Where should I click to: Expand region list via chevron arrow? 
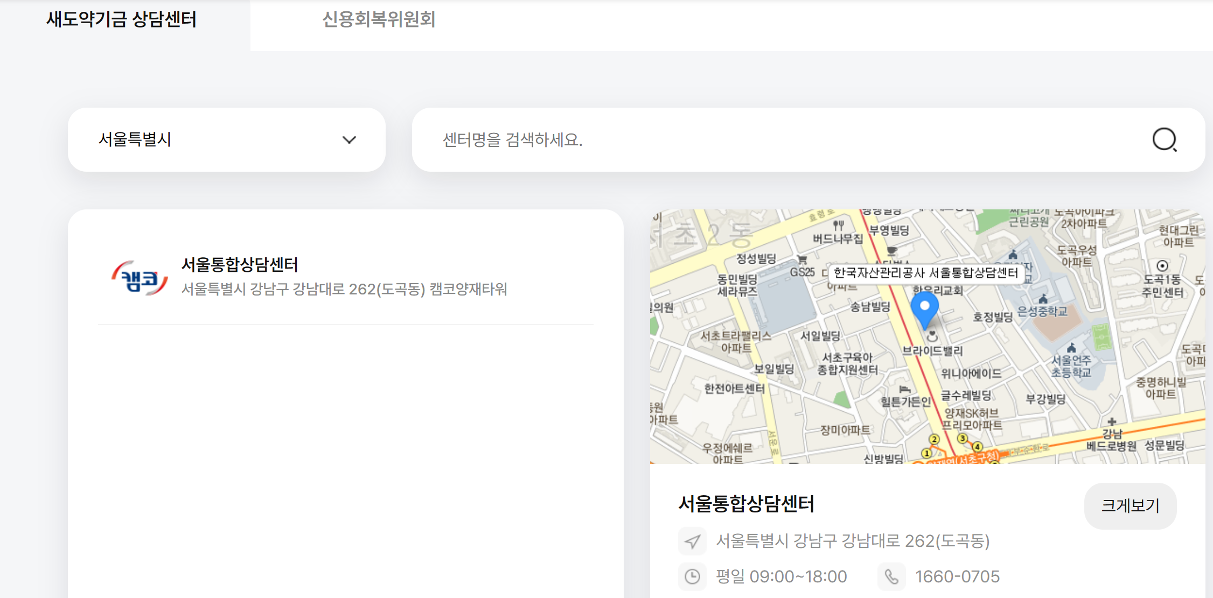click(349, 140)
